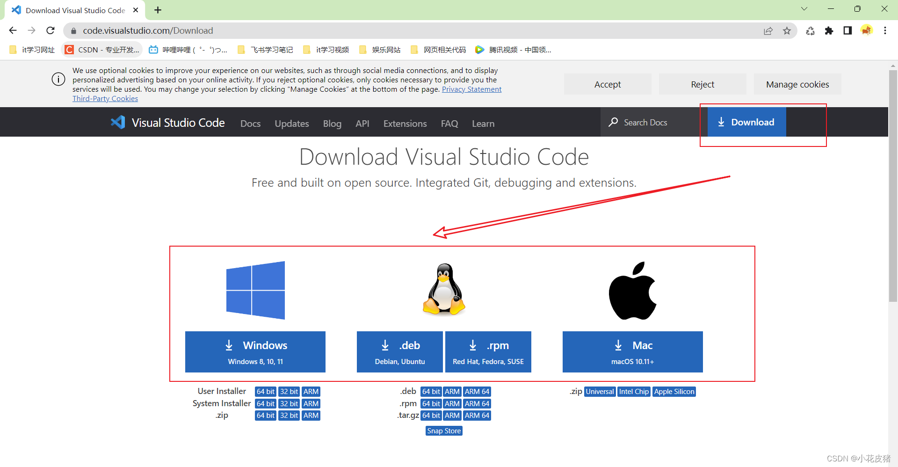
Task: Open the 飞书学习笔记 bookmark folder
Action: [x=265, y=50]
